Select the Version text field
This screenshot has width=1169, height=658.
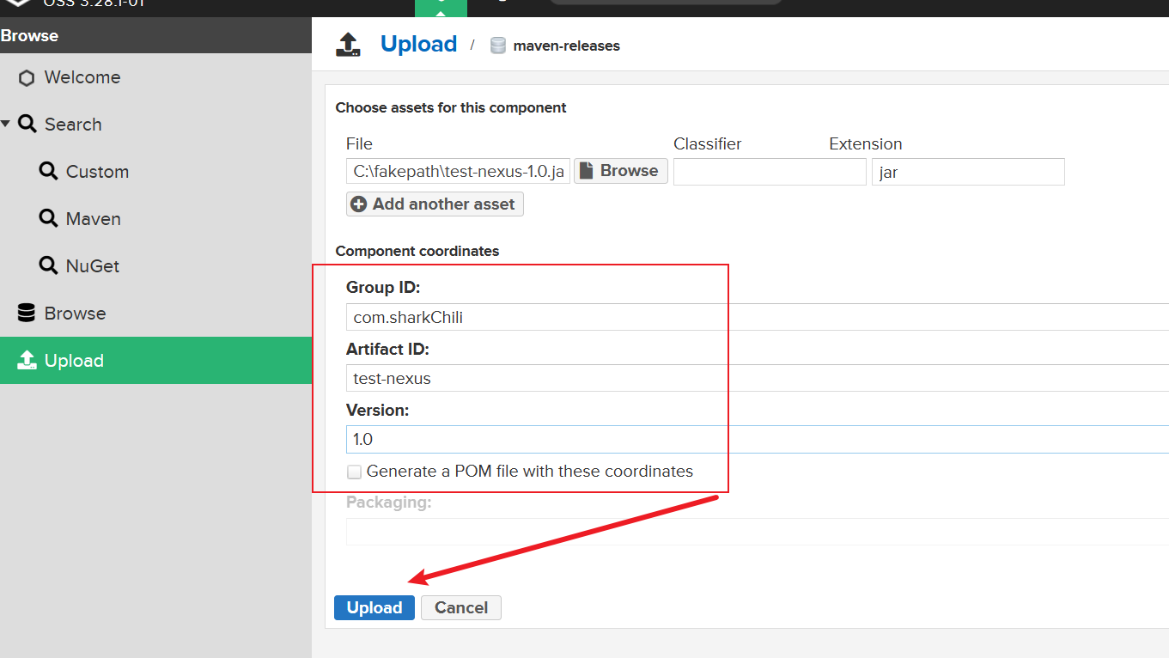(x=756, y=439)
